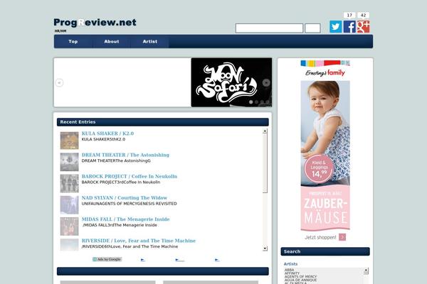427x284 pixels.
Task: Open RIVERSIDE / Love, Fear and The Time Machine
Action: point(139,241)
